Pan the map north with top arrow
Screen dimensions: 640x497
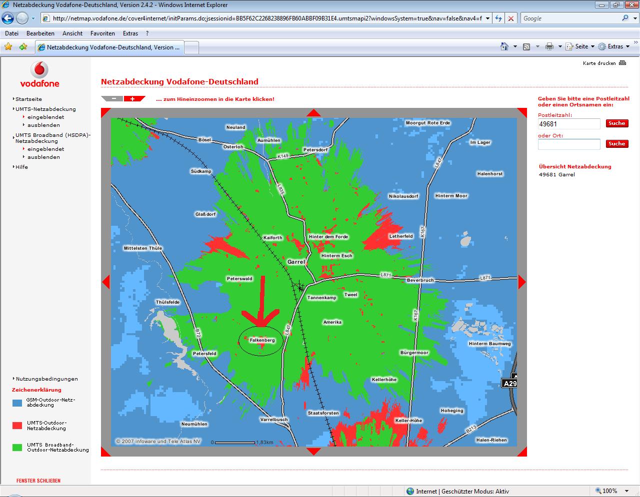[x=313, y=112]
